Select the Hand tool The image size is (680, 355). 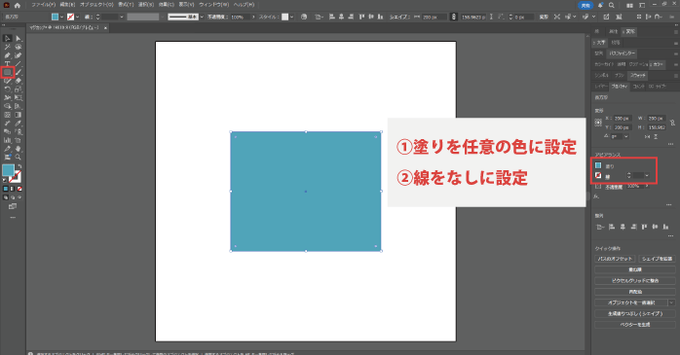(x=19, y=149)
